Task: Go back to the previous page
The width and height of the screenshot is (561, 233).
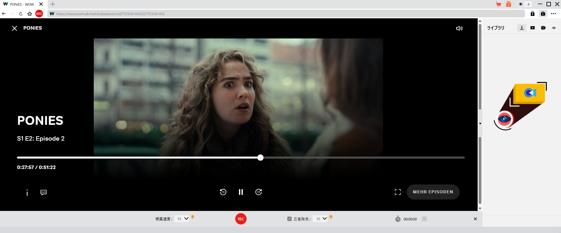Action: [4, 14]
